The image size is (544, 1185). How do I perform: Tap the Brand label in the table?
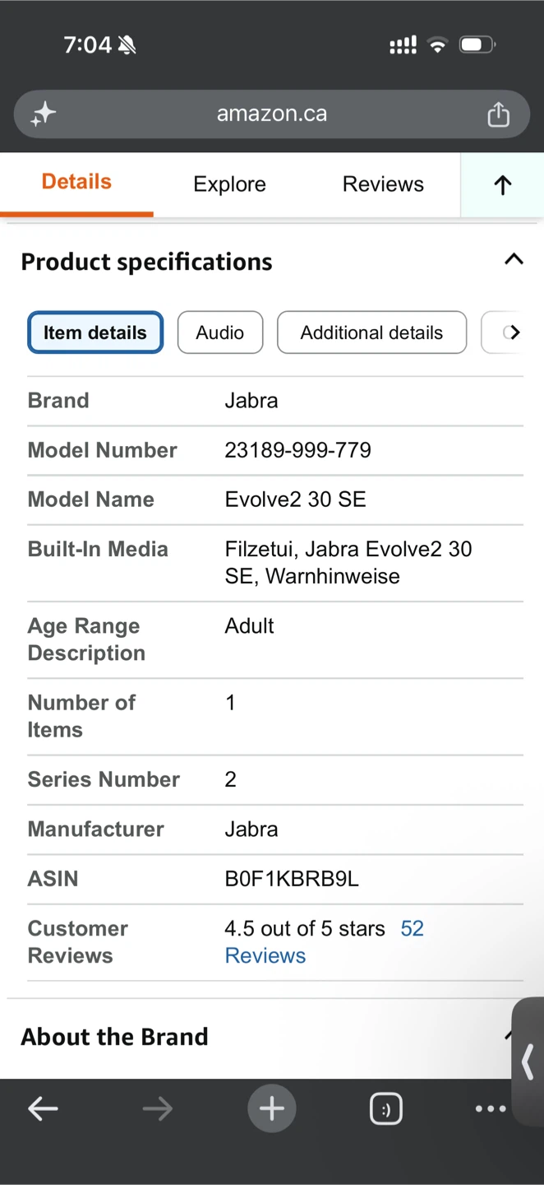(x=58, y=401)
